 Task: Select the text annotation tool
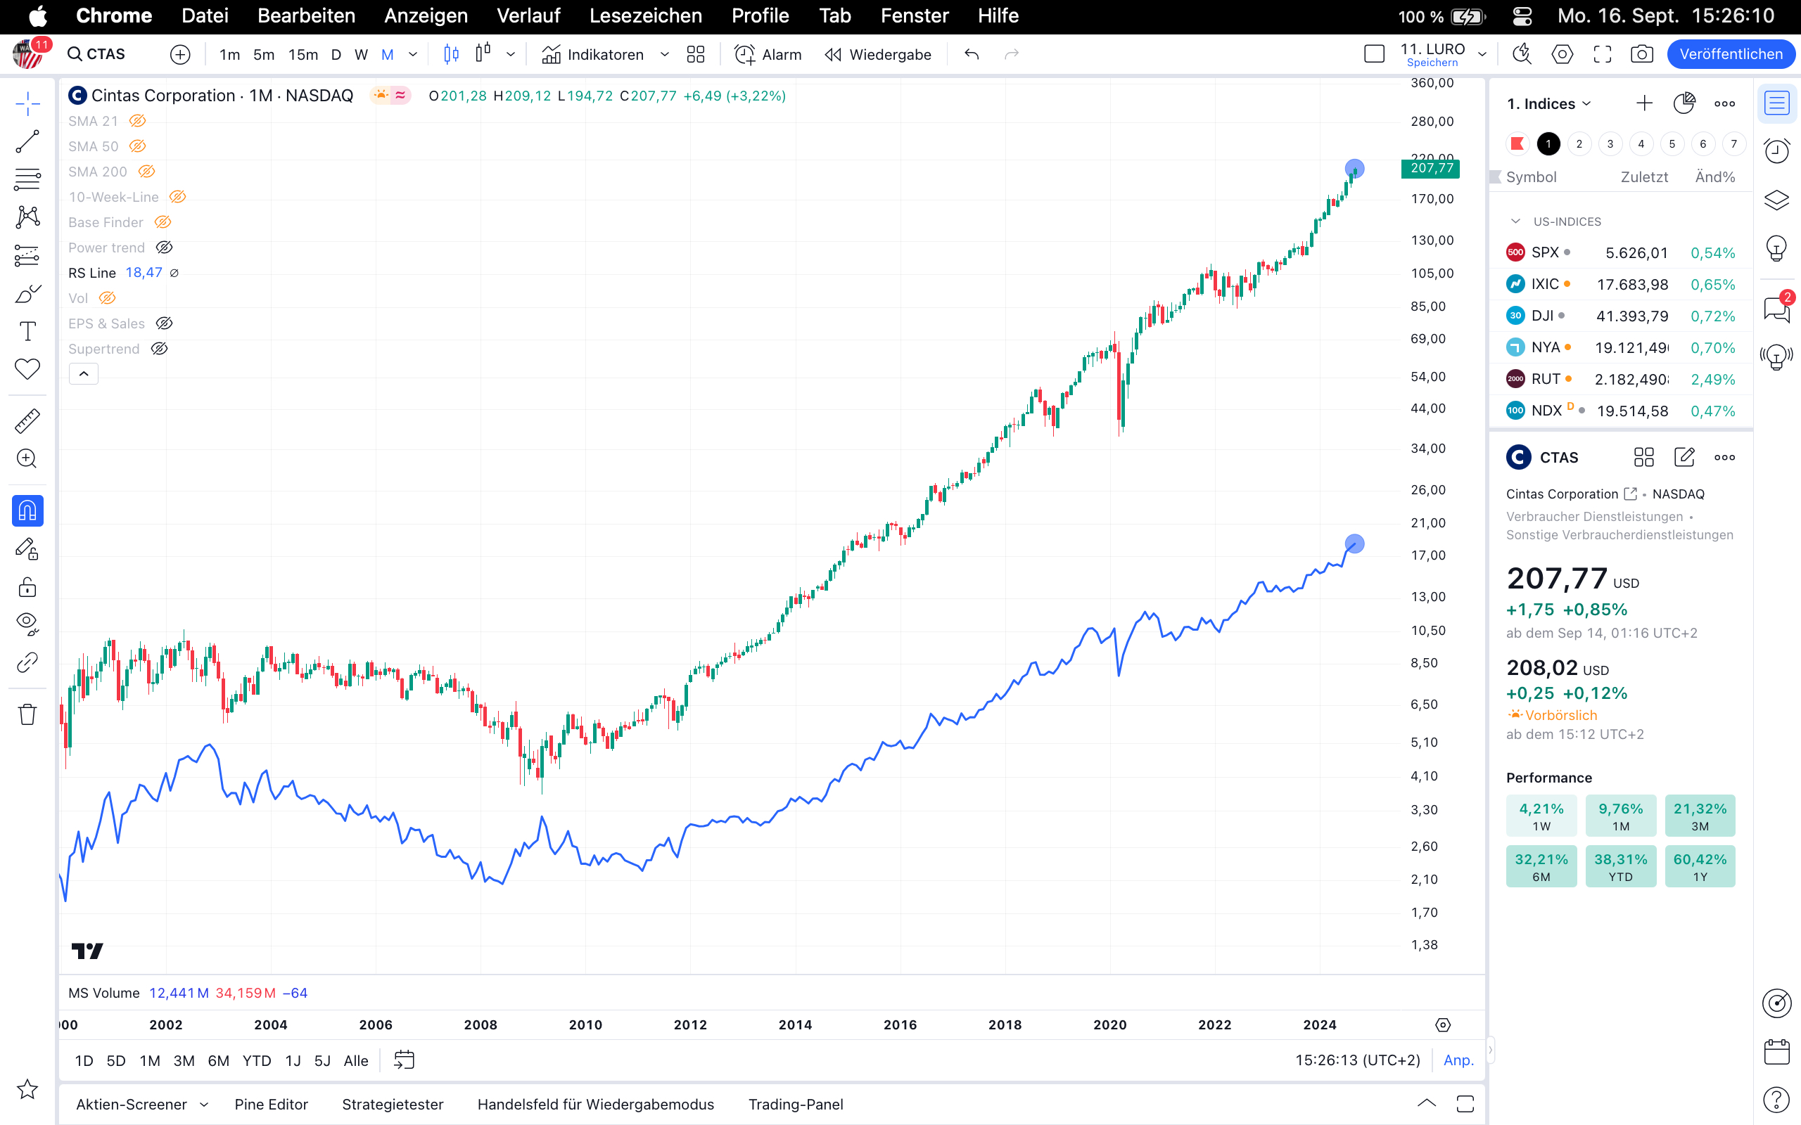pyautogui.click(x=27, y=331)
